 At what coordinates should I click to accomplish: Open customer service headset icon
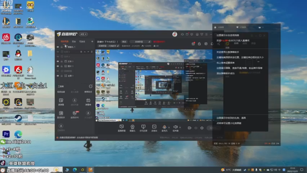[x=182, y=34]
